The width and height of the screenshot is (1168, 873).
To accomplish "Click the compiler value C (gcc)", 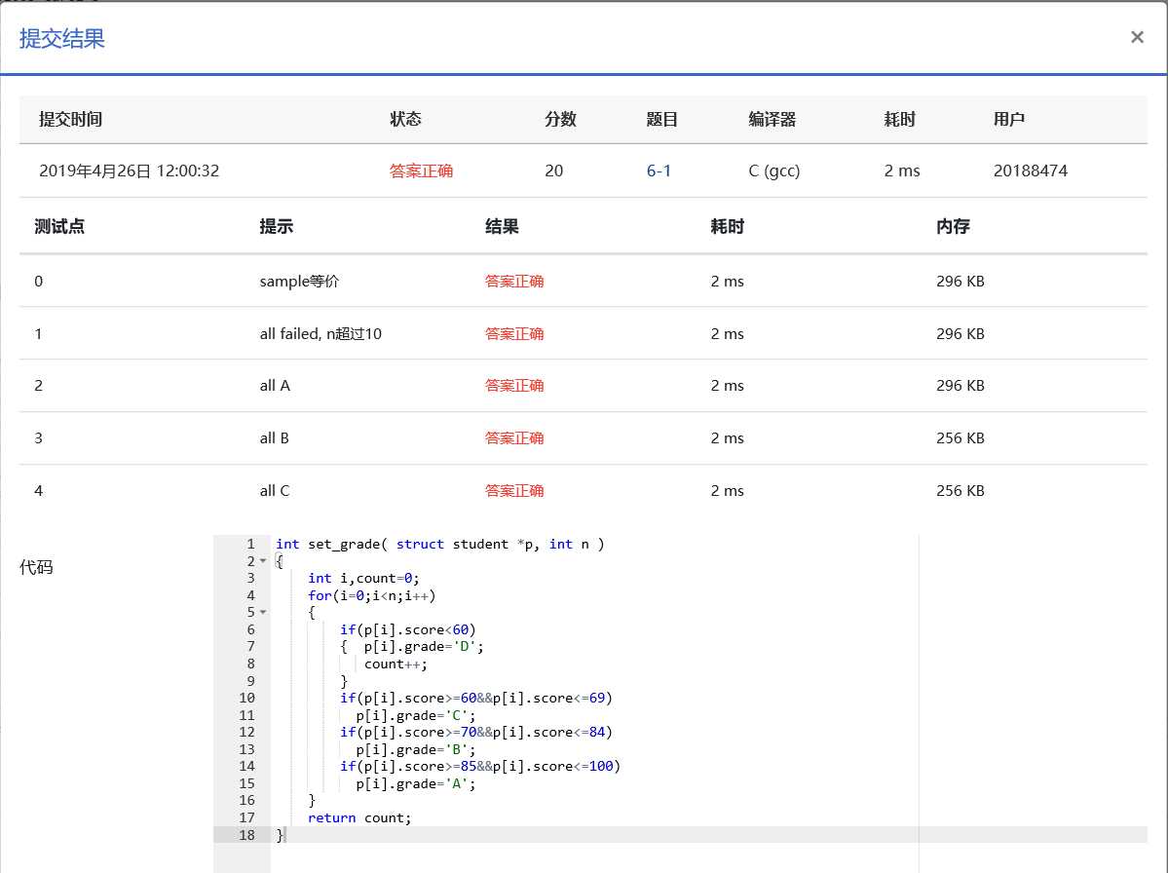I will 773,171.
